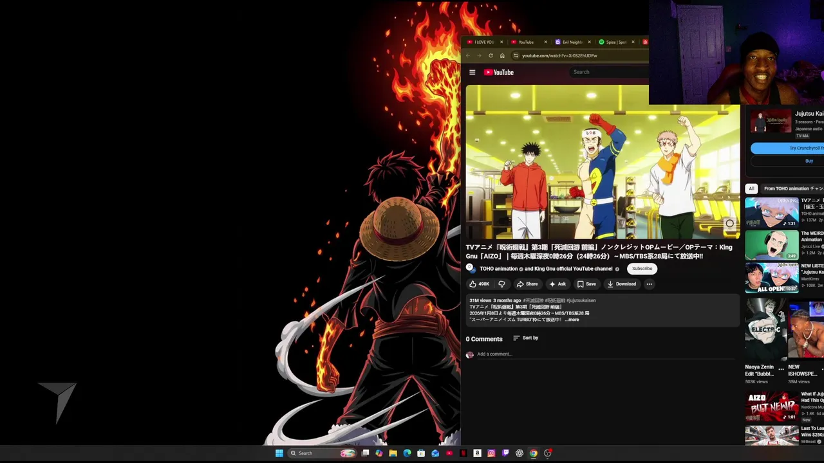Image resolution: width=824 pixels, height=463 pixels.
Task: Open File Explorer from the taskbar
Action: click(393, 453)
